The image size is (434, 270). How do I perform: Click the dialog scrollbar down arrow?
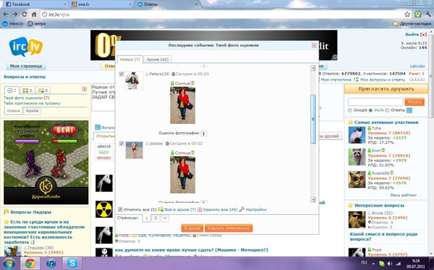pos(313,200)
